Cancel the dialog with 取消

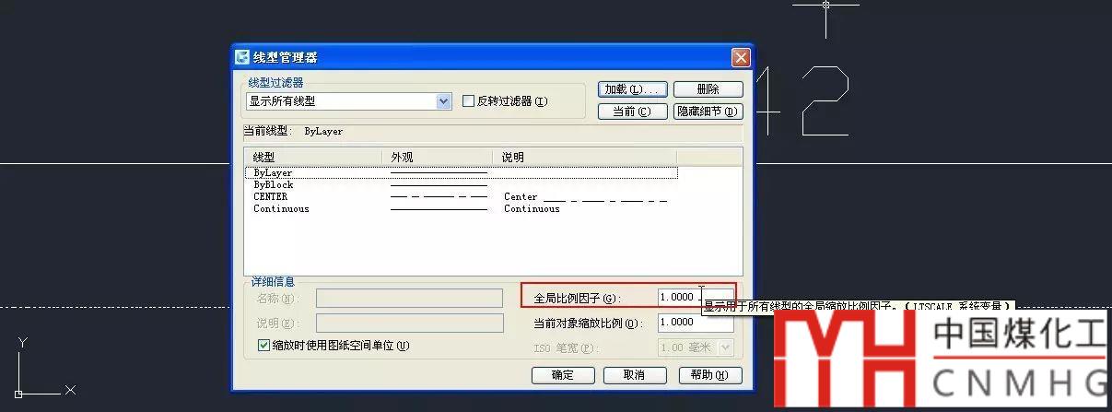tap(634, 375)
